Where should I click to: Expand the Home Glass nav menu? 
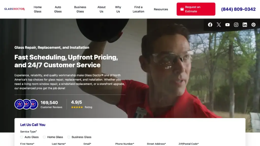(x=38, y=9)
